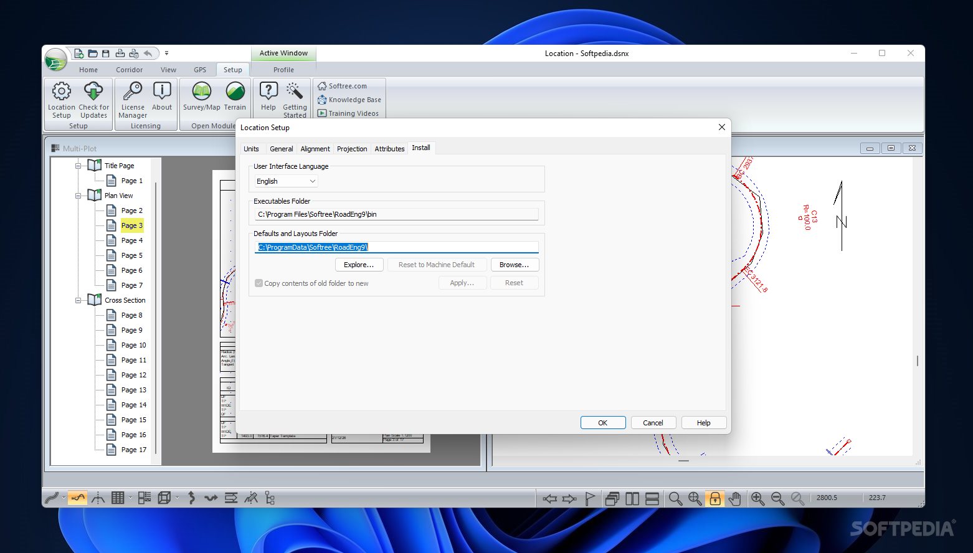The width and height of the screenshot is (973, 553).
Task: Open the Knowledge Base link
Action: point(349,100)
